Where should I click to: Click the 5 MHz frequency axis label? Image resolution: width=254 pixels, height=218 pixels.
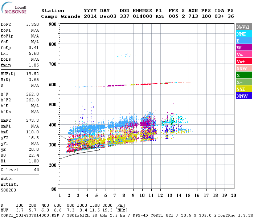coord(97,195)
